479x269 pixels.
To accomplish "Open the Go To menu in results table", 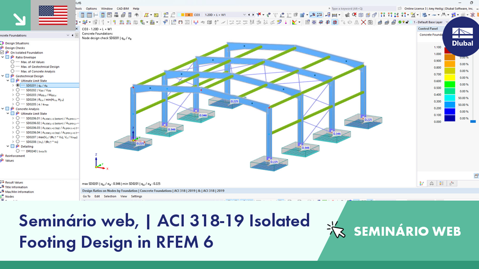I will 87,197.
